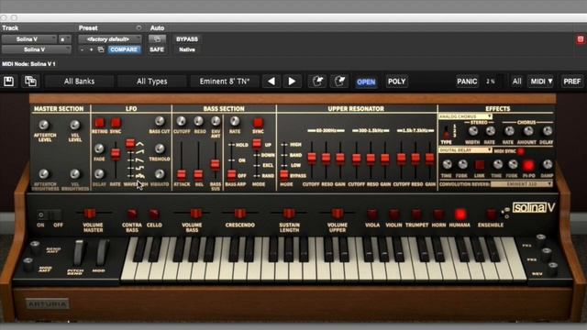Go to next preset with right arrow

click(292, 82)
